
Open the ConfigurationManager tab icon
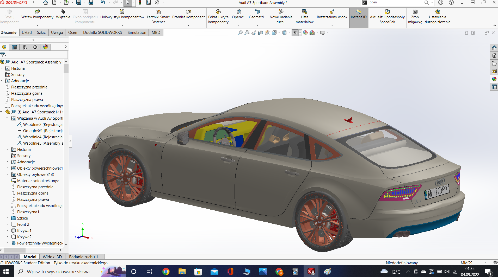click(25, 47)
